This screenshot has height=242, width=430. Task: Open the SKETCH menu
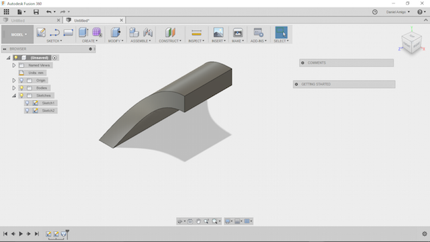tap(54, 41)
